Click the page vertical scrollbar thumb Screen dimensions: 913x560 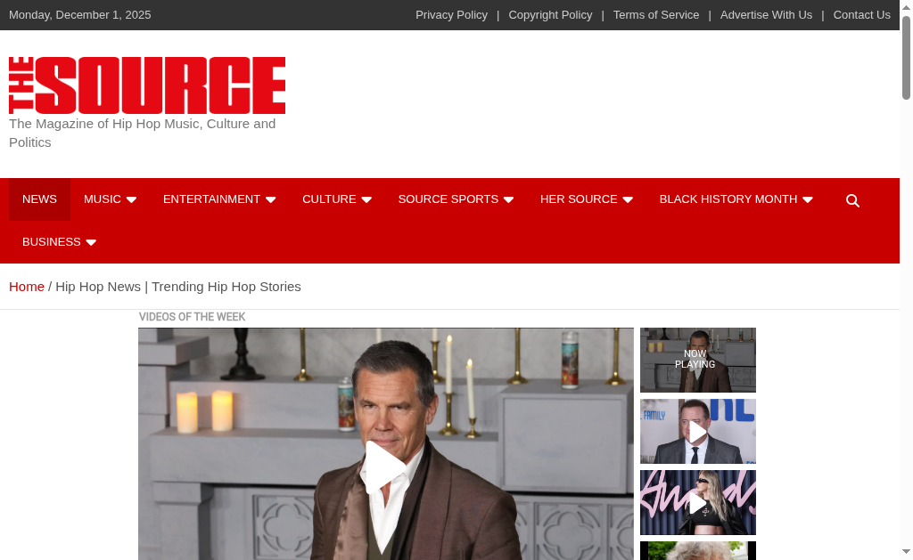click(x=906, y=58)
